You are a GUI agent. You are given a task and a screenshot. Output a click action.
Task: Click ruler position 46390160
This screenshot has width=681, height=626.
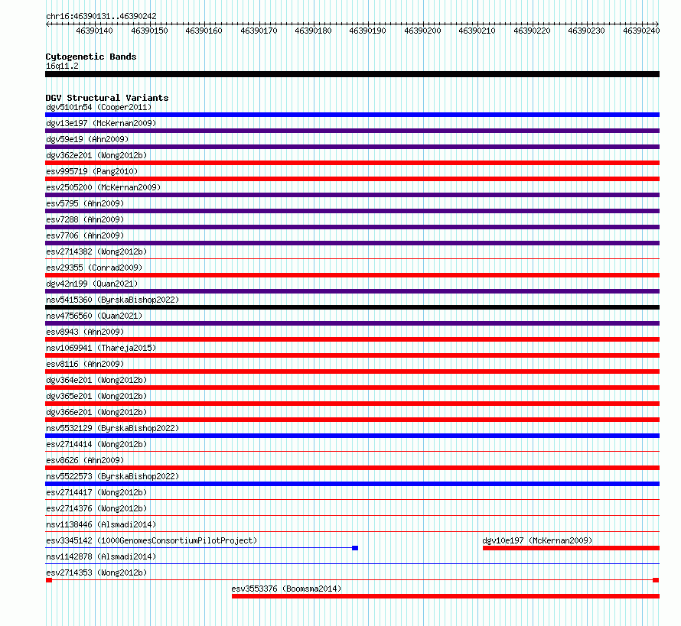[x=204, y=31]
